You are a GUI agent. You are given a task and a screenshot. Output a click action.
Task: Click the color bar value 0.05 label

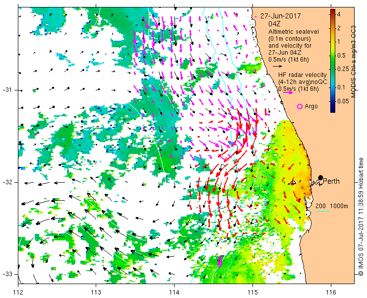(343, 101)
